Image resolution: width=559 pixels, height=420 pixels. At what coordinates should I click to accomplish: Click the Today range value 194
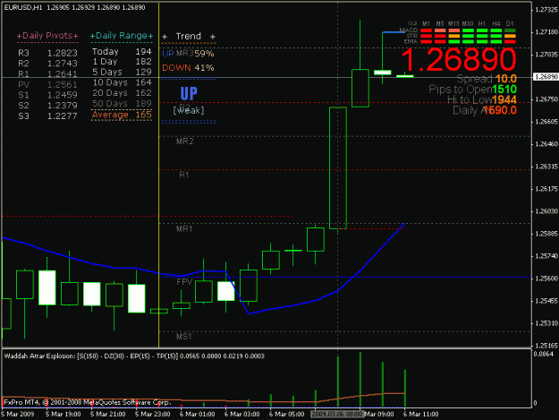coord(143,52)
